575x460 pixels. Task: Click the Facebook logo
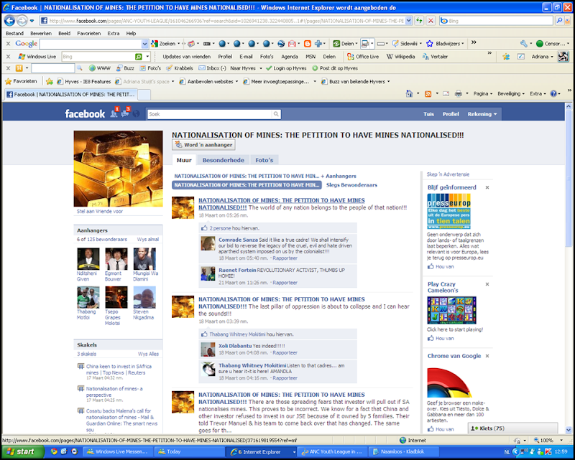click(85, 114)
